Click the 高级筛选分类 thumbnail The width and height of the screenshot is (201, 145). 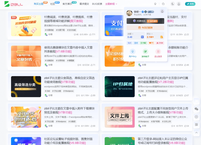26,87
